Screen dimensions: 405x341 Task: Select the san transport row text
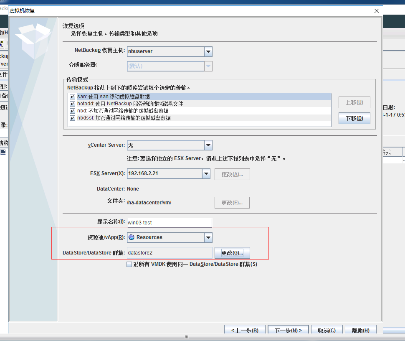[114, 97]
